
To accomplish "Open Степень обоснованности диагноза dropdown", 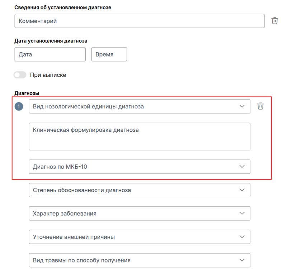I will [140, 190].
